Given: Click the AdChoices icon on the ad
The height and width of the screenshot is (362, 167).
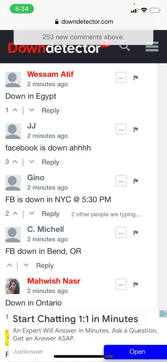Looking at the screenshot, I should (163, 314).
